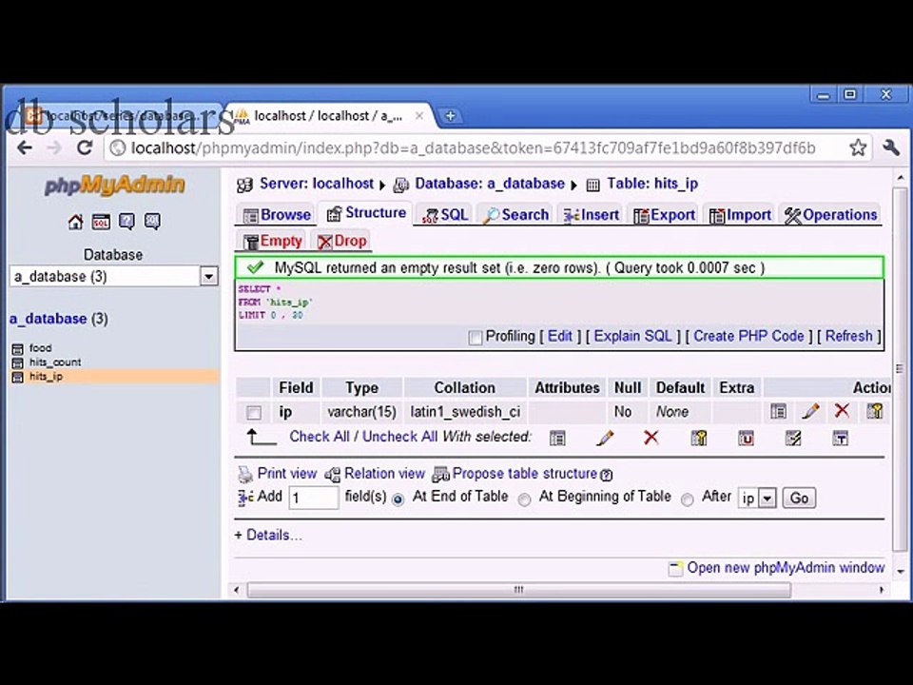Open the Export tab
913x685 pixels.
665,215
